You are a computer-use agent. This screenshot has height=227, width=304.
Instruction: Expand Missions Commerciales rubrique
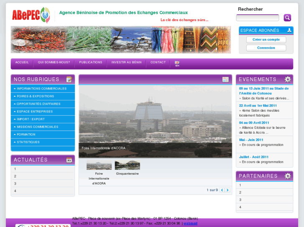coord(43,127)
